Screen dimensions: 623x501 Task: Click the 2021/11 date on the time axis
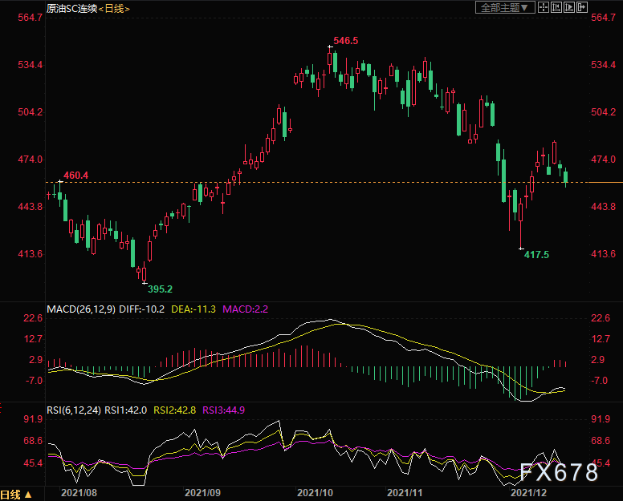405,493
